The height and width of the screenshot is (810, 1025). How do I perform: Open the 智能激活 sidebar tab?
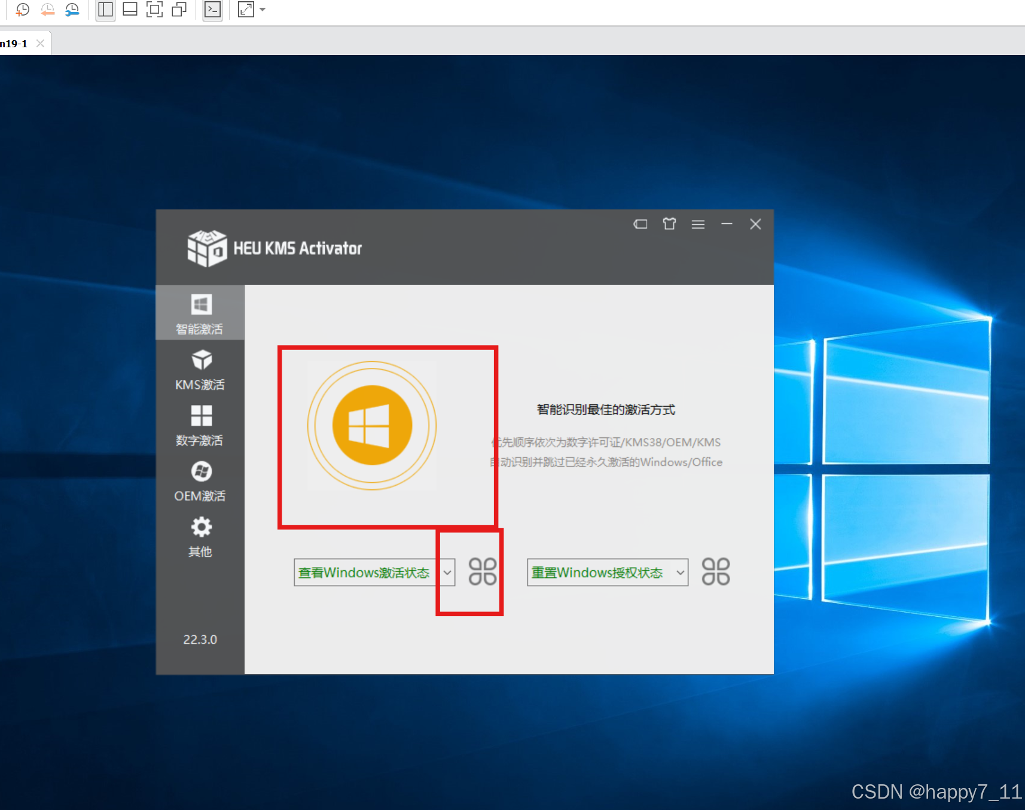pyautogui.click(x=200, y=313)
